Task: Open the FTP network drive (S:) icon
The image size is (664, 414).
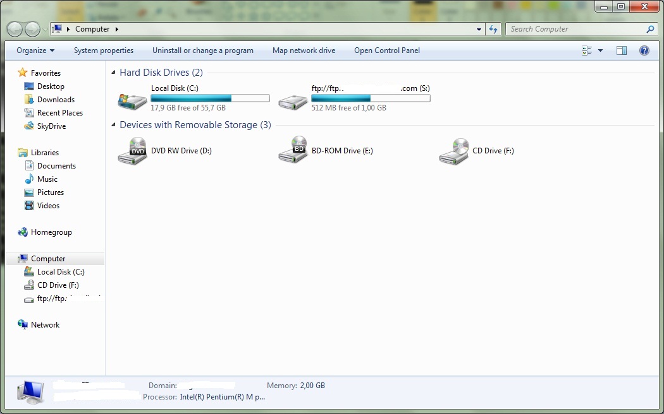Action: pos(293,100)
